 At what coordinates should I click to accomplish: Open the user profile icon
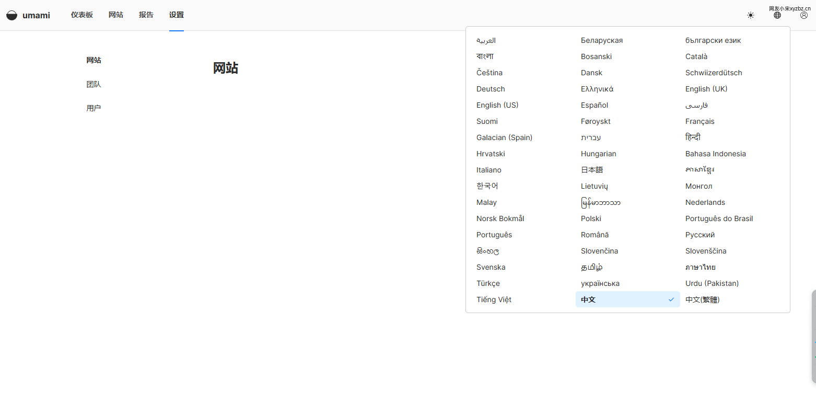[x=804, y=15]
